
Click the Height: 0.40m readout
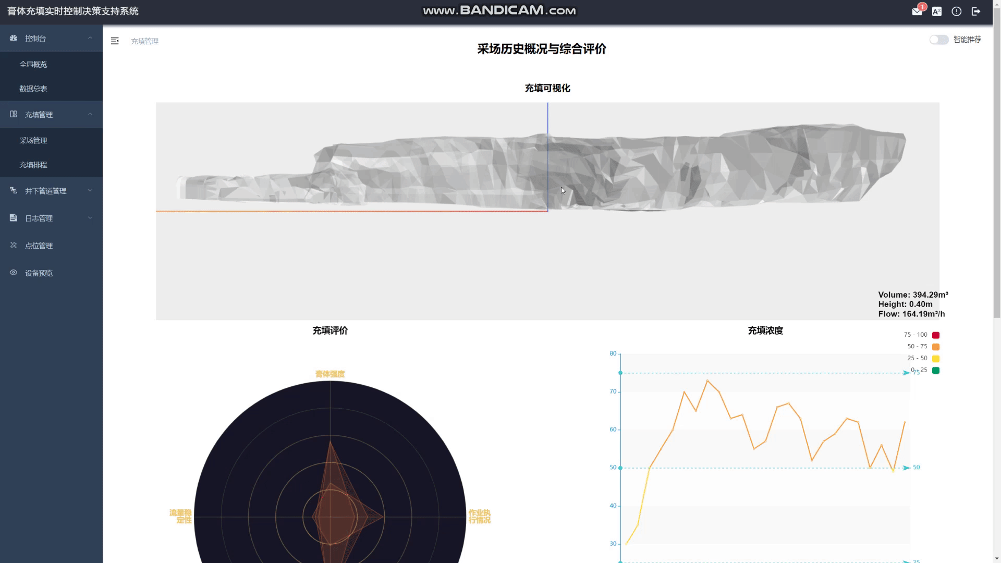coord(905,304)
